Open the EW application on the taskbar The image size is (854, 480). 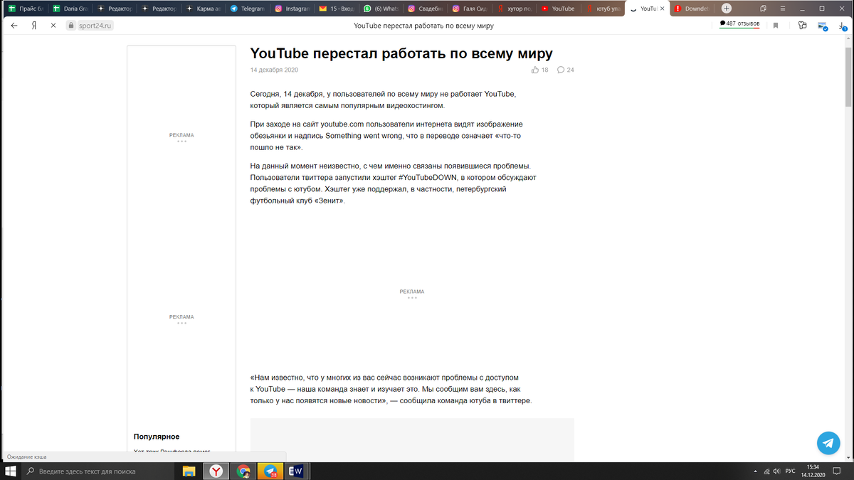point(297,471)
